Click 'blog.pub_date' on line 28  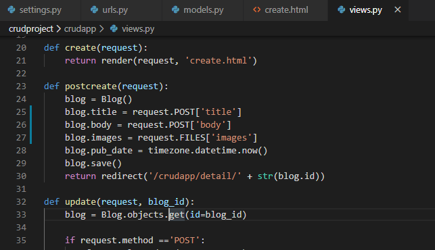point(99,151)
